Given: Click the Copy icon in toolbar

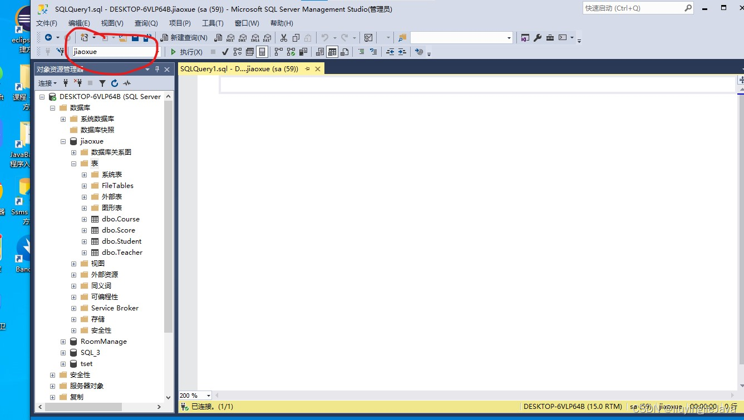Looking at the screenshot, I should [296, 38].
